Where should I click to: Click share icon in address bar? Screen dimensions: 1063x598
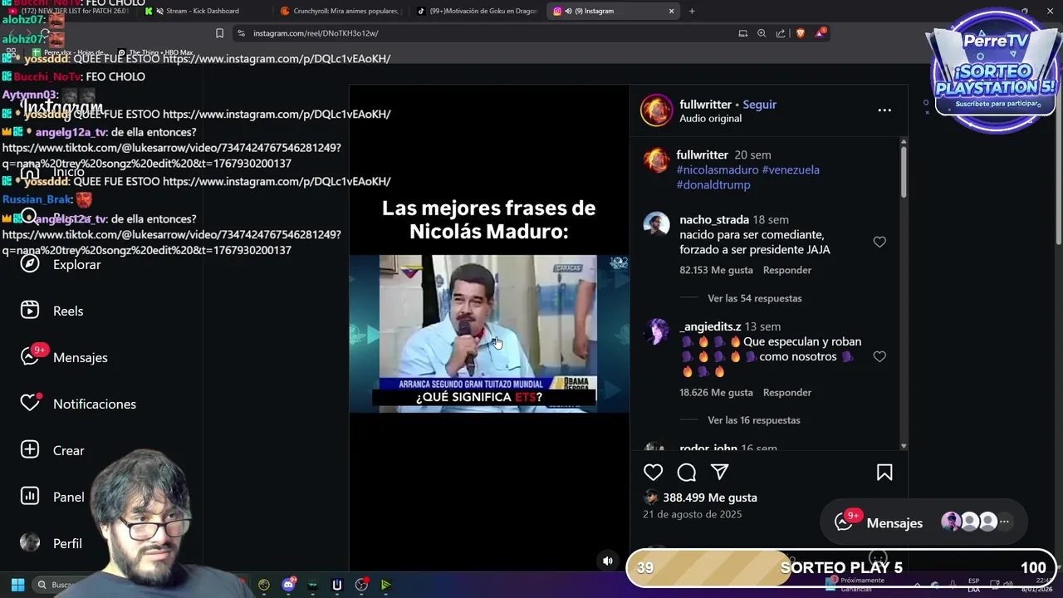[781, 33]
